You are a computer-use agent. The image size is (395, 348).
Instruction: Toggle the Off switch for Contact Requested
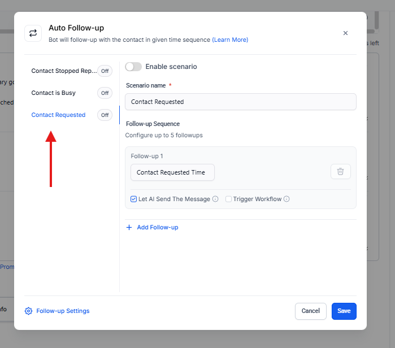105,115
